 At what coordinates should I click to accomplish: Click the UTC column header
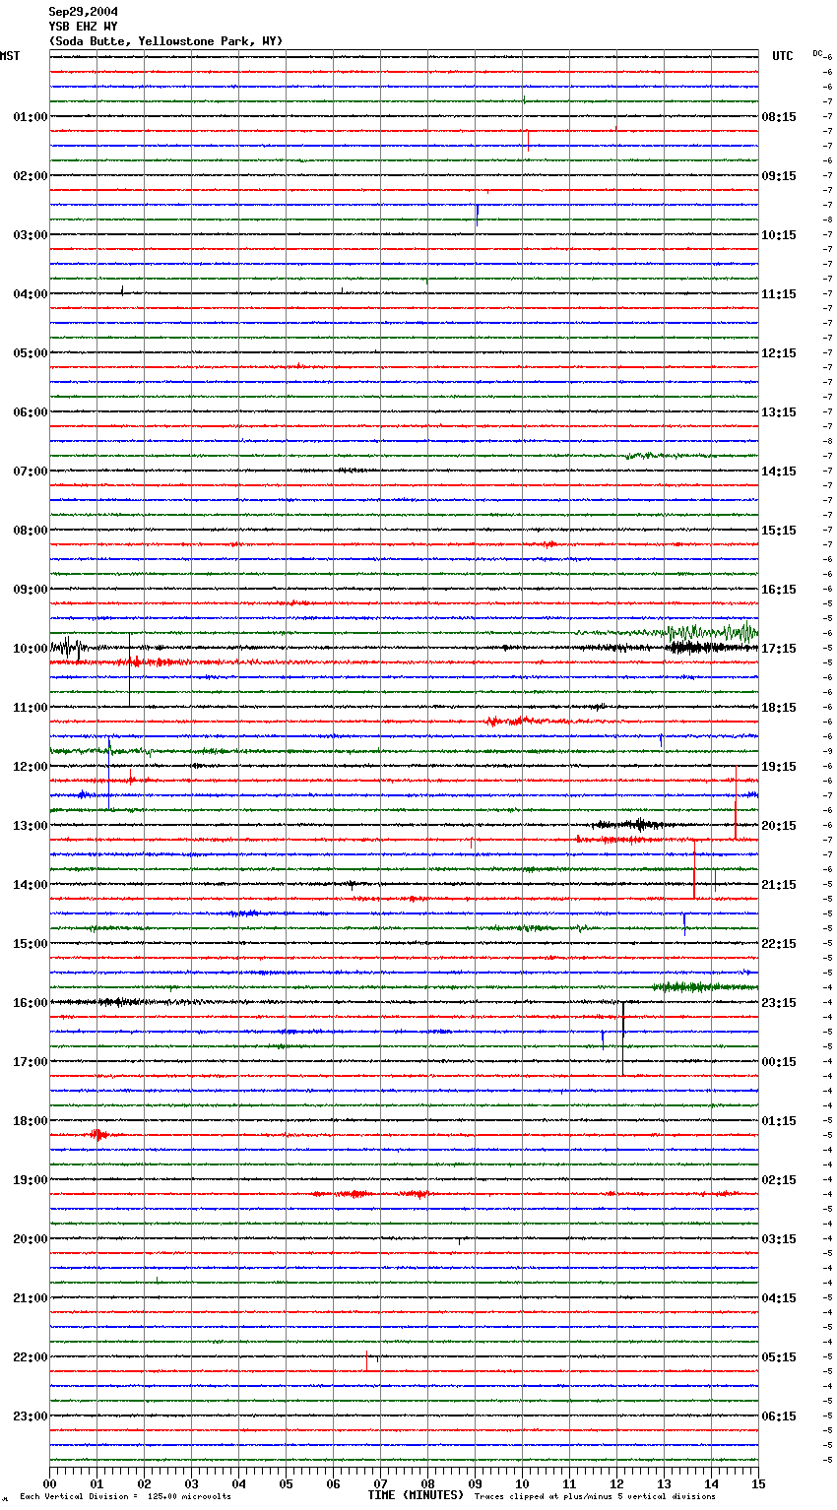[783, 56]
